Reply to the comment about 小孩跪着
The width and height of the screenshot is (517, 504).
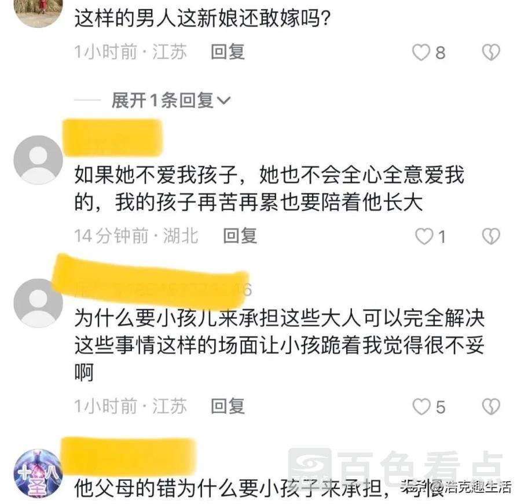[228, 406]
